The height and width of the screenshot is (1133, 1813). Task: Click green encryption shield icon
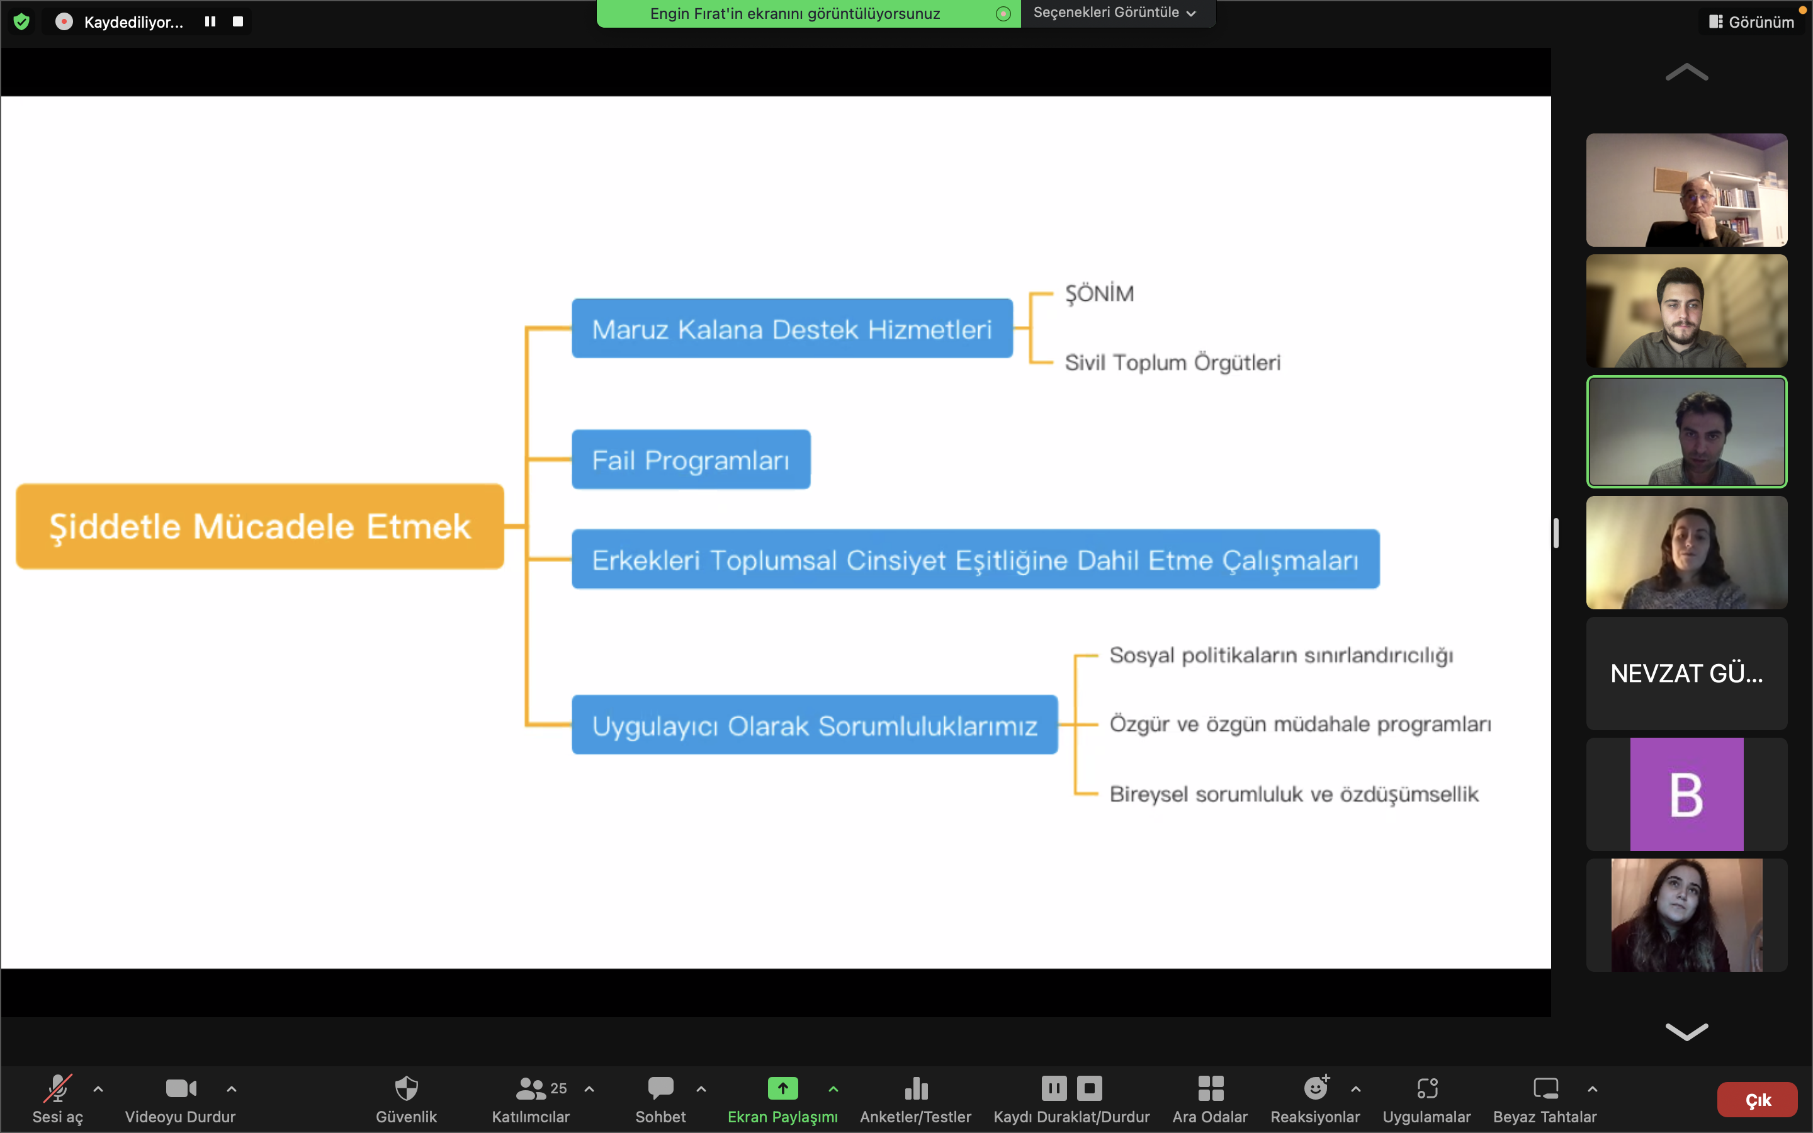click(22, 22)
